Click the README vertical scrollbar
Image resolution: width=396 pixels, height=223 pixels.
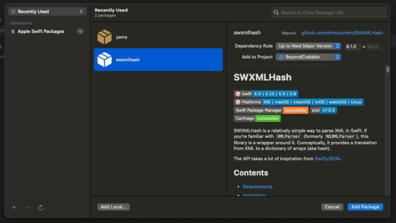[x=388, y=69]
